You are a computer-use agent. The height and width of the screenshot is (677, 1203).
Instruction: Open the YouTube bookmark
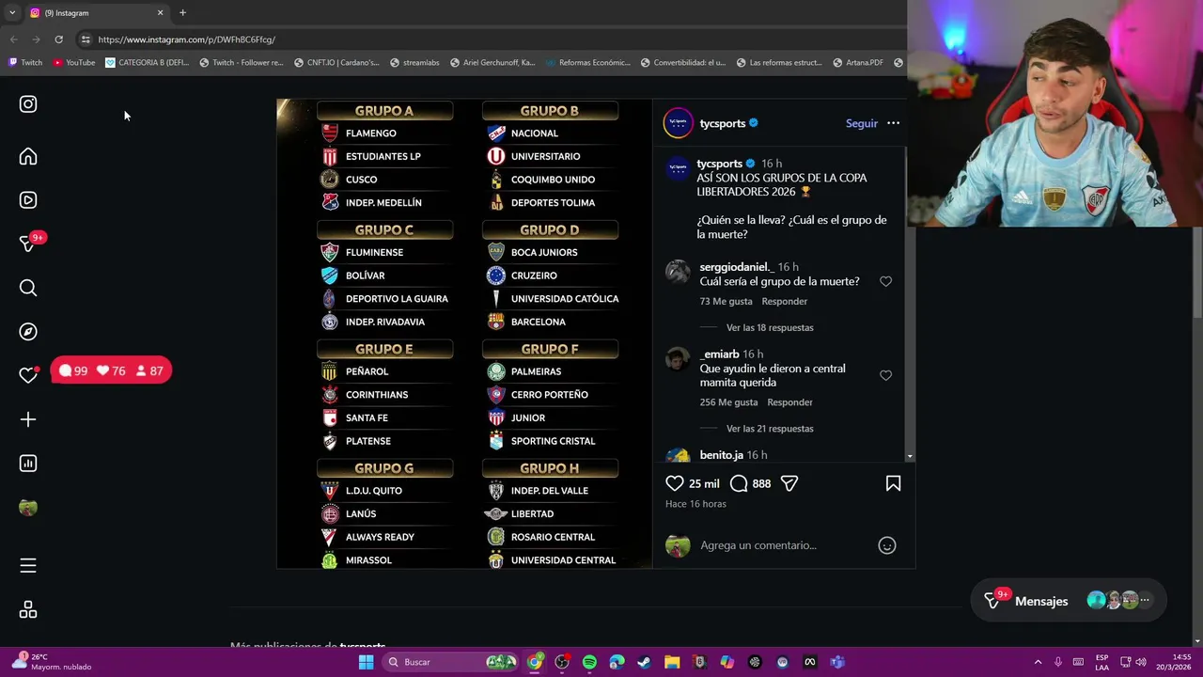point(73,63)
